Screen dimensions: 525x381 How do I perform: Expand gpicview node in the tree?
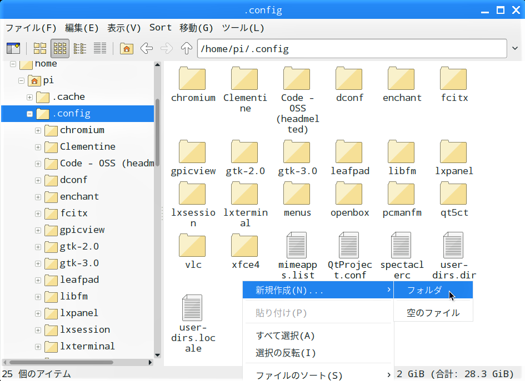tap(38, 230)
